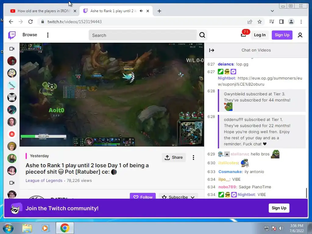Toggle the Chrome side panel icon
Image resolution: width=312 pixels, height=234 pixels.
coord(281,22)
